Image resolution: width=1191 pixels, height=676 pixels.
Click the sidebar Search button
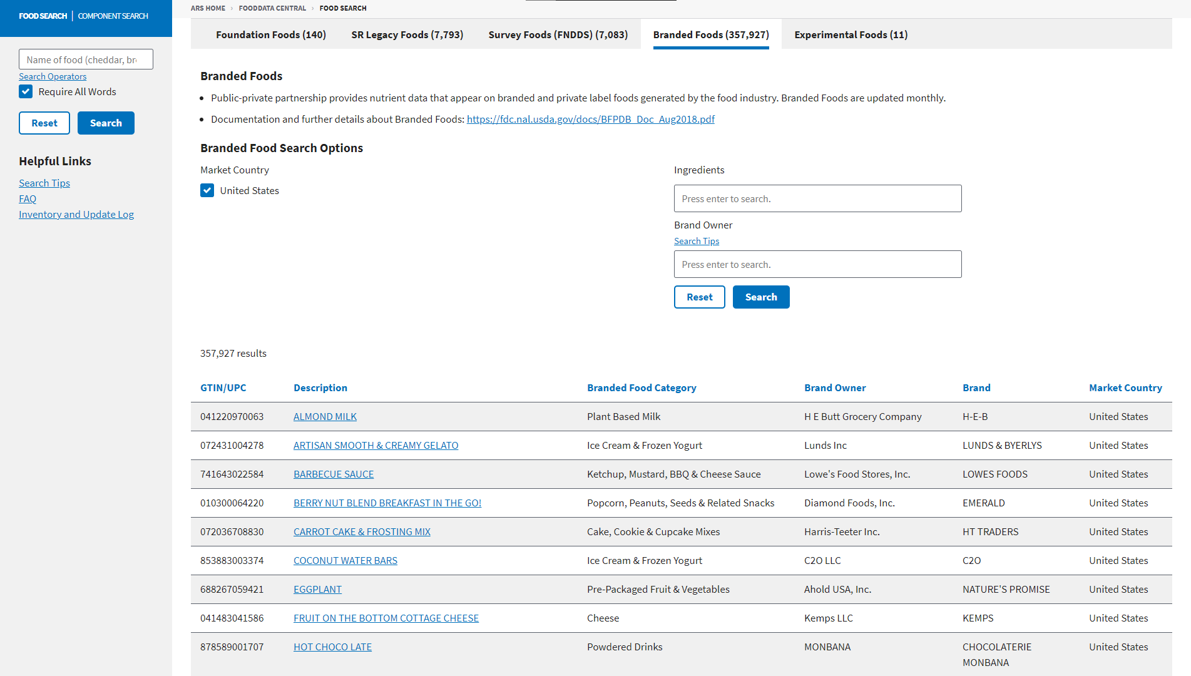106,123
